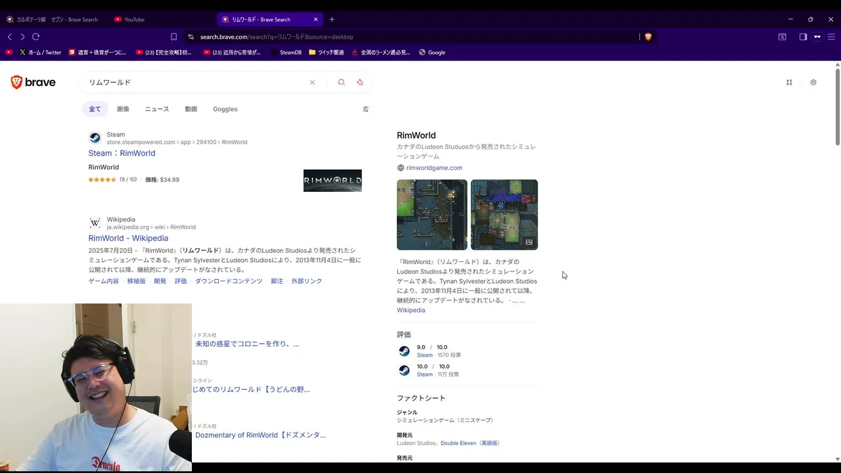Open the 全国のラーメン過必見 bookmark
The image size is (841, 473).
coord(381,52)
